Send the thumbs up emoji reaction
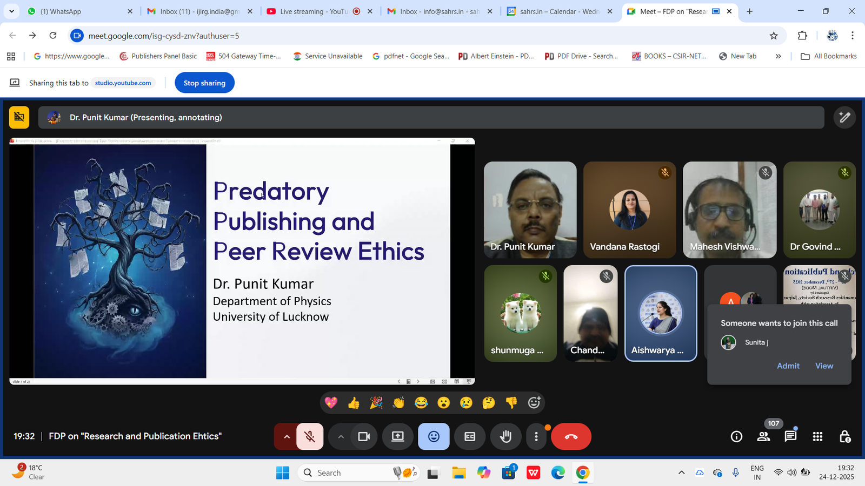This screenshot has height=486, width=865. pos(354,403)
